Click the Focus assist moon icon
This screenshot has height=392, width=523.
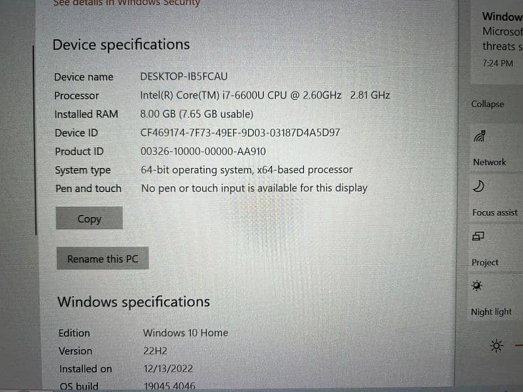click(479, 186)
